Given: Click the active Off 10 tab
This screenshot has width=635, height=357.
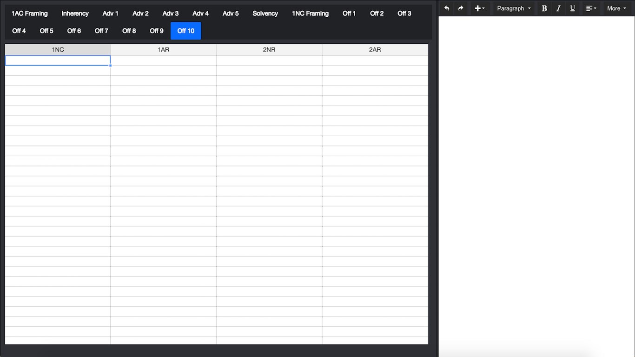Looking at the screenshot, I should [x=186, y=31].
